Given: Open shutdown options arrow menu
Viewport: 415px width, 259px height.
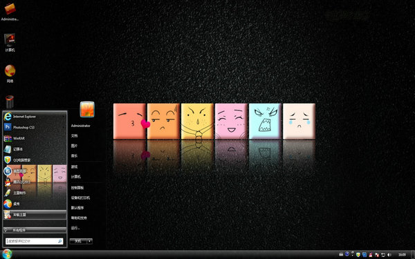Looking at the screenshot, I should [90, 241].
